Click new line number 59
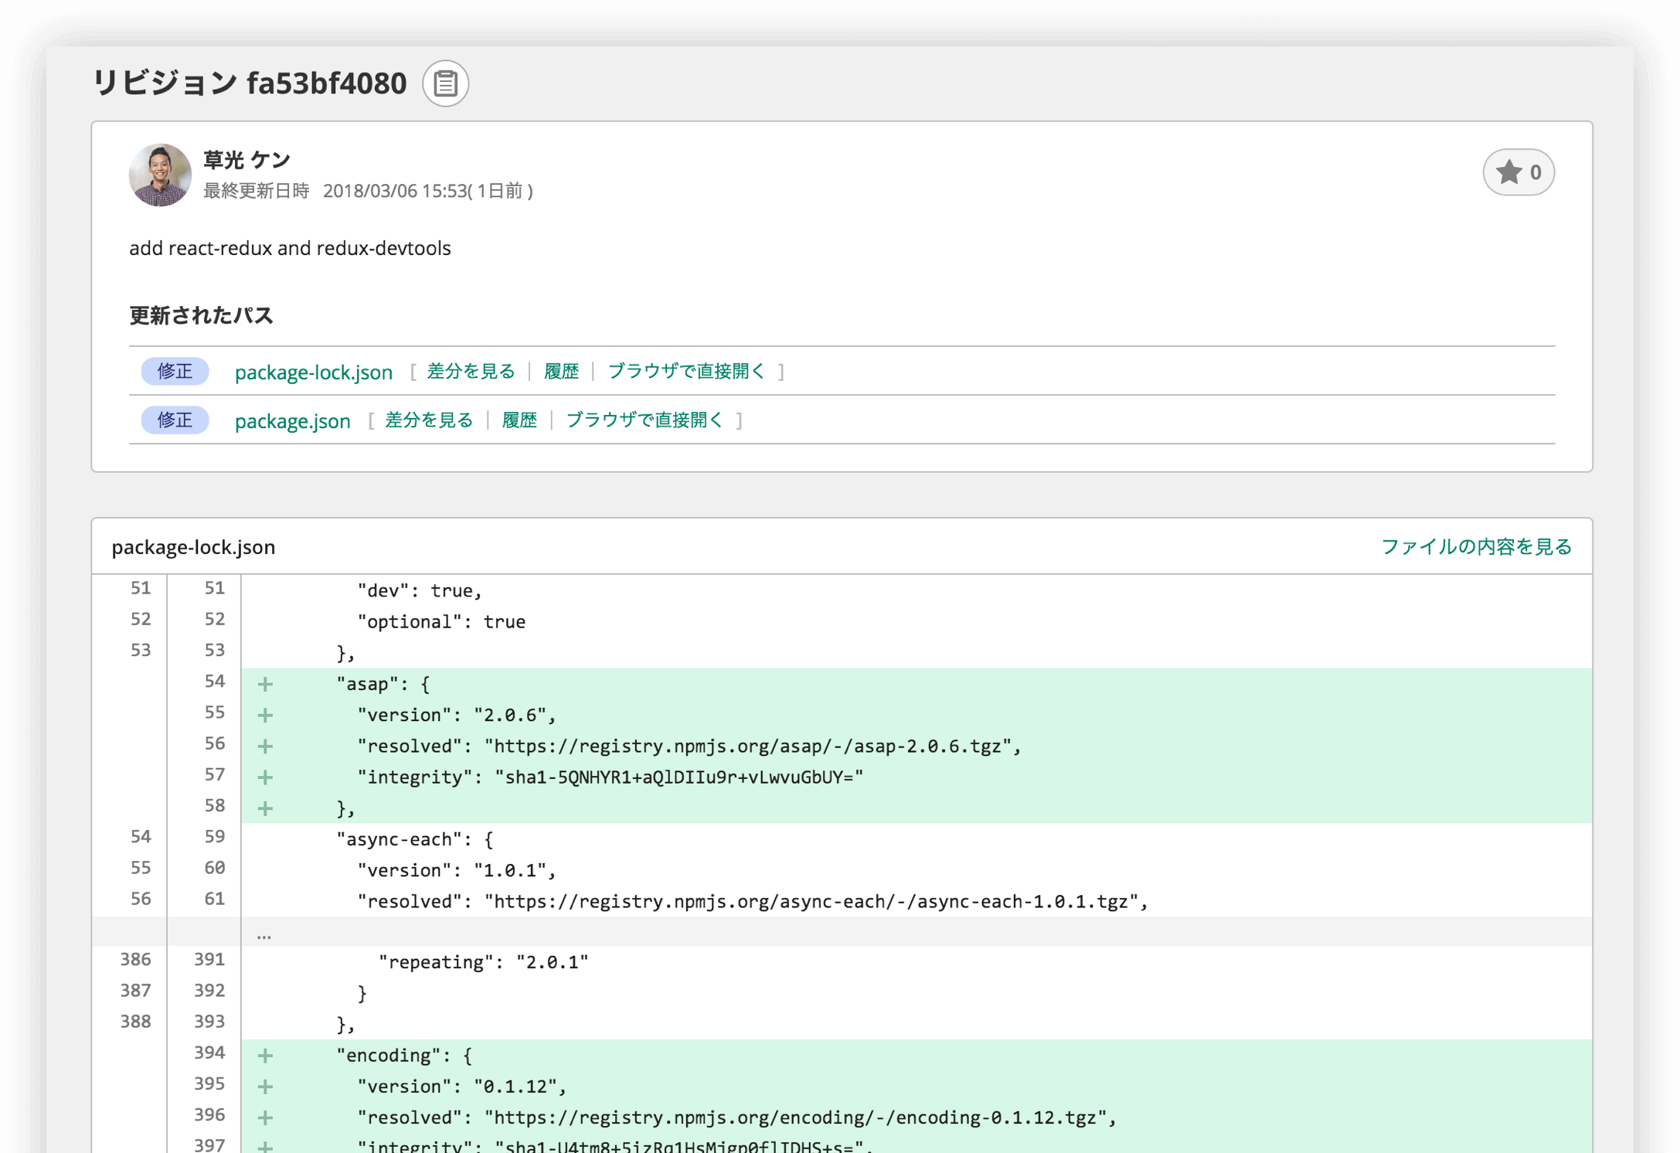This screenshot has height=1153, width=1680. pyautogui.click(x=214, y=837)
